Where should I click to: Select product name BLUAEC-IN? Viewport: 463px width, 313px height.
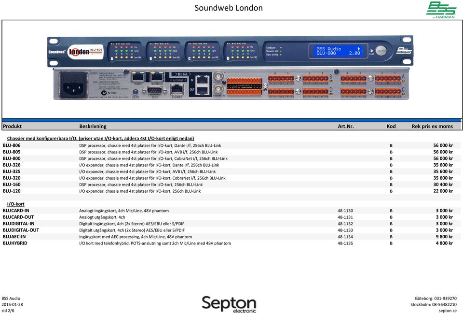click(14, 237)
